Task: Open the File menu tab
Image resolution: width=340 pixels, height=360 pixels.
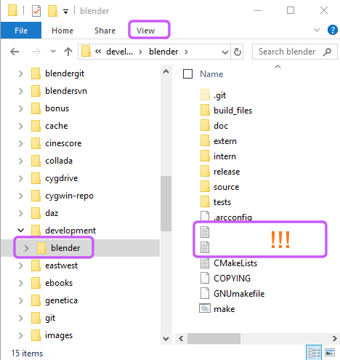Action: pos(21,31)
